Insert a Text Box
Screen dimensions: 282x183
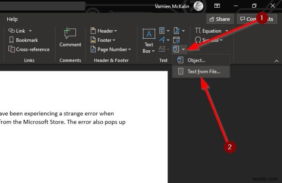[149, 41]
